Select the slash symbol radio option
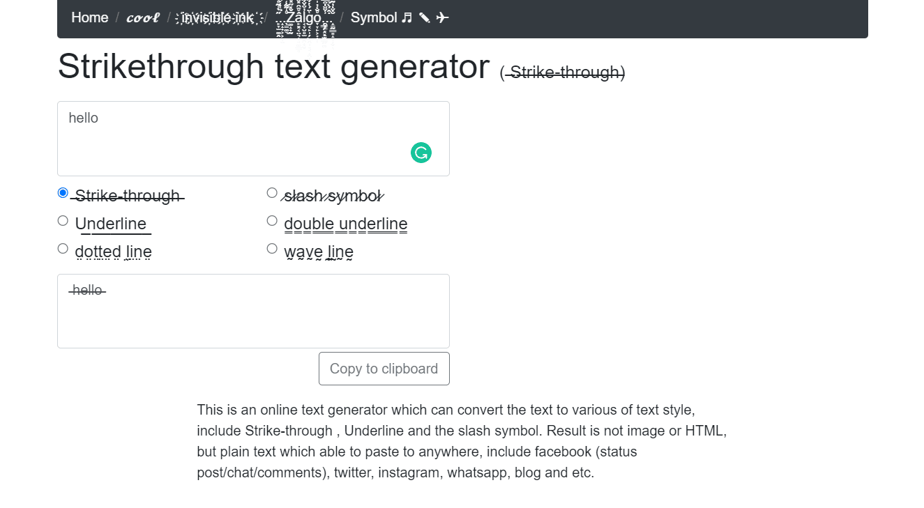This screenshot has width=924, height=508. (x=272, y=193)
